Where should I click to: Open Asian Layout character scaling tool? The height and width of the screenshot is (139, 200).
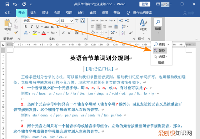112,33
